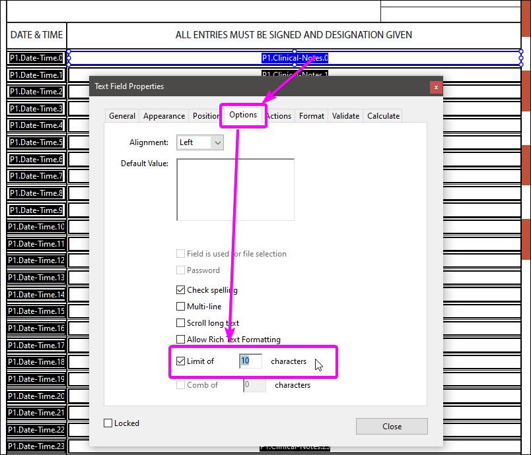The height and width of the screenshot is (455, 531).
Task: Switch to the Actions tab
Action: (278, 115)
